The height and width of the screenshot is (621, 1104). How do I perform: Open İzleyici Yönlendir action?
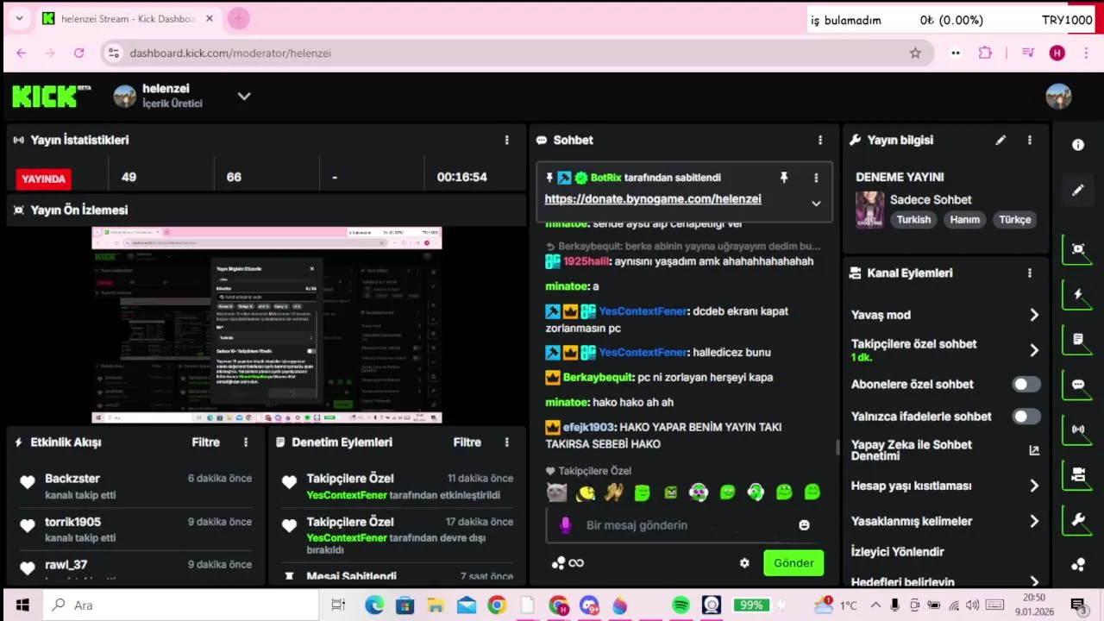(x=897, y=552)
